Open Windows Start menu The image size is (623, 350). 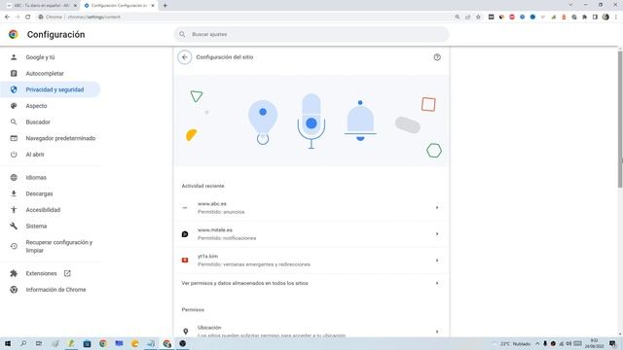8,343
